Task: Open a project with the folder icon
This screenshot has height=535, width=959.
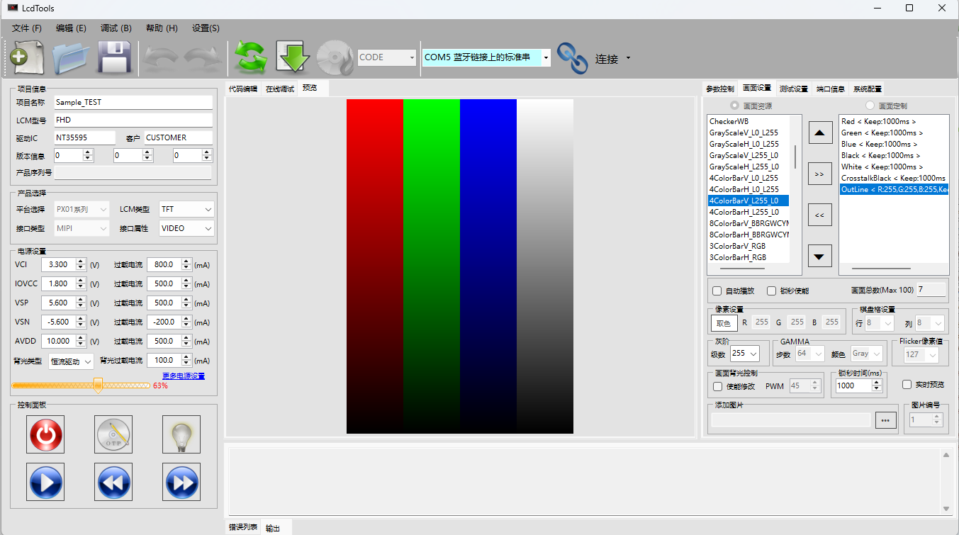Action: [71, 58]
